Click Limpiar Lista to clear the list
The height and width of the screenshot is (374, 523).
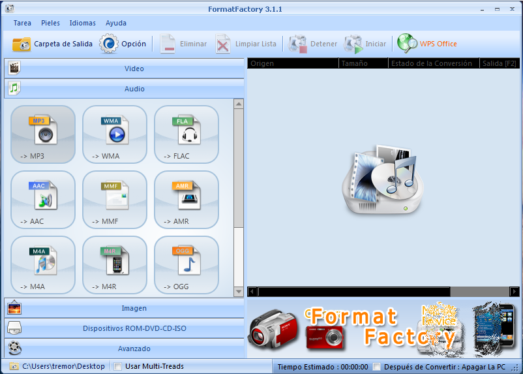pyautogui.click(x=246, y=44)
